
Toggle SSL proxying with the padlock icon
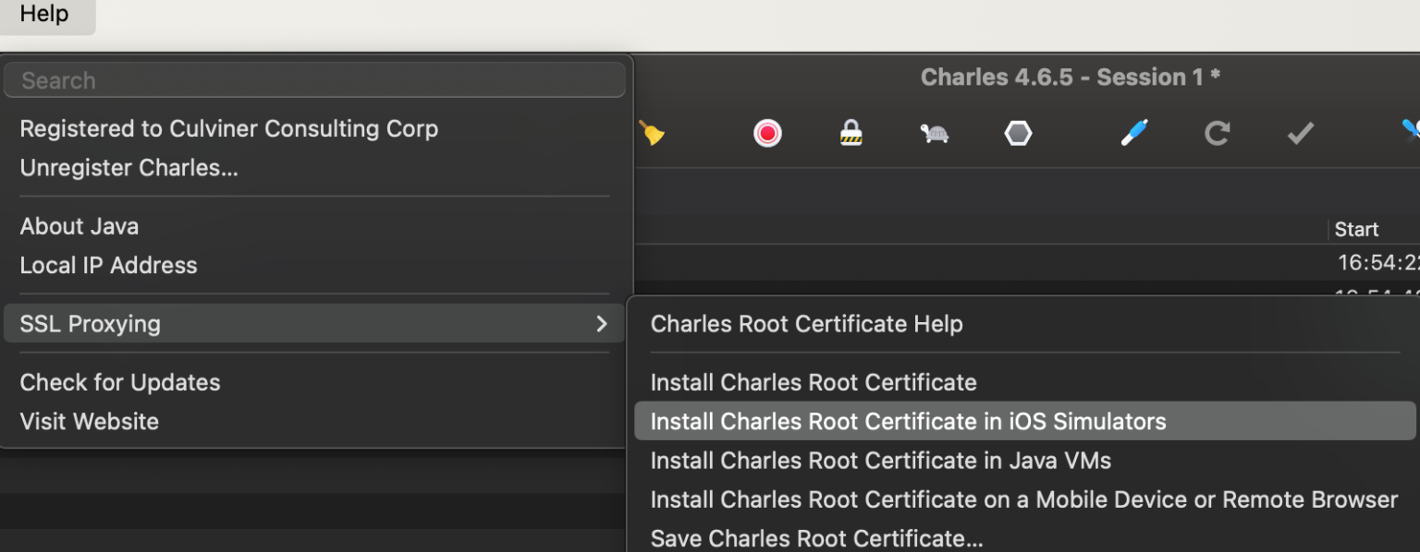pos(851,134)
